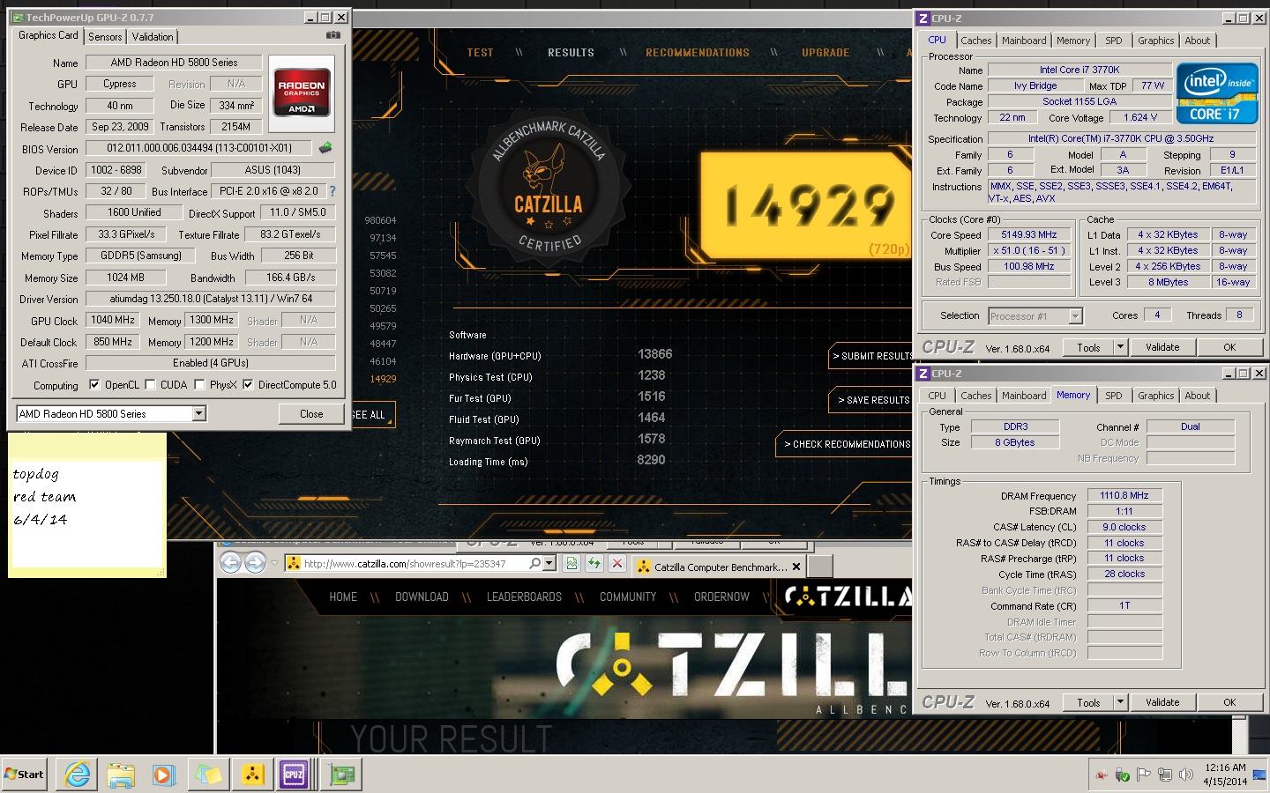This screenshot has width=1270, height=793.
Task: Click the GPU-Z screenshot camera icon
Action: 332,35
